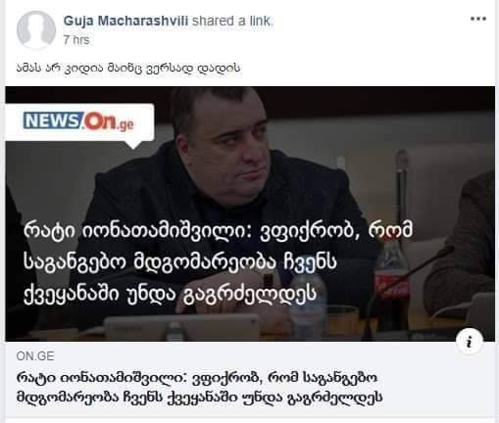
Task: Click the round info "i" icon on the preview
Action: pyautogui.click(x=470, y=342)
